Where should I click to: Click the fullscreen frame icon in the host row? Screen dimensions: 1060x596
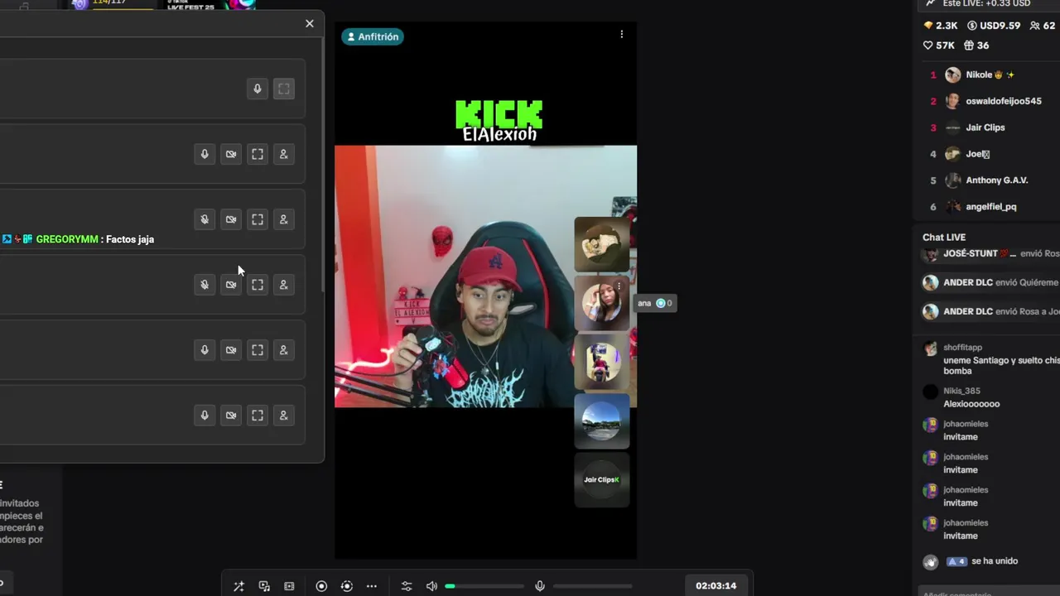point(284,89)
